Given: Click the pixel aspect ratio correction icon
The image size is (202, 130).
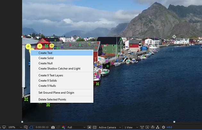Looking at the screenshot, I should pos(142,127).
